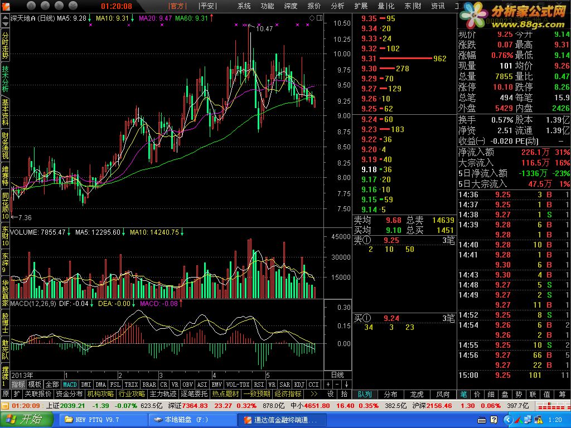
Task: Open the 报价 menu
Action: pyautogui.click(x=314, y=6)
